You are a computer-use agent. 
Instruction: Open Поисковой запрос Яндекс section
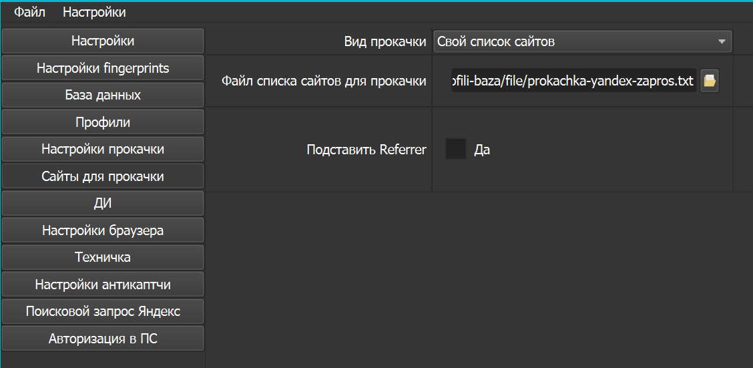(x=103, y=311)
